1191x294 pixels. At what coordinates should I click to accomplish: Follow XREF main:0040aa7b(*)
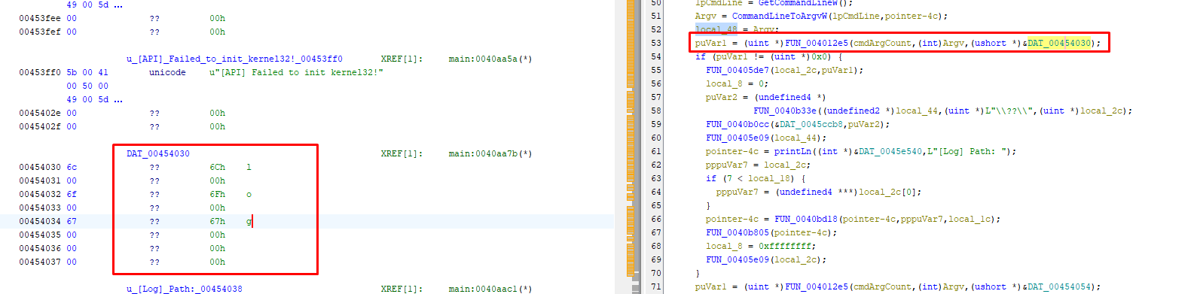(x=490, y=153)
